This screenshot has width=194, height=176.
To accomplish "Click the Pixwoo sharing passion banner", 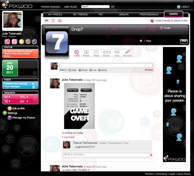I will (174, 104).
